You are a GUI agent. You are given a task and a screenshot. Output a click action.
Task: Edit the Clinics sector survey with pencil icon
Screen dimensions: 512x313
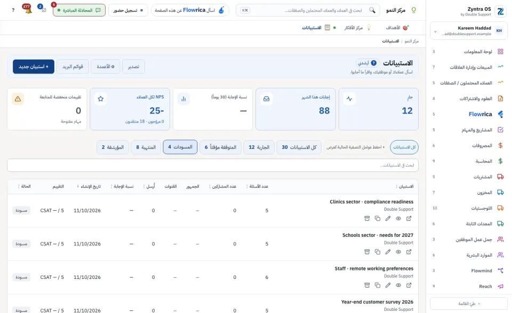tap(388, 218)
